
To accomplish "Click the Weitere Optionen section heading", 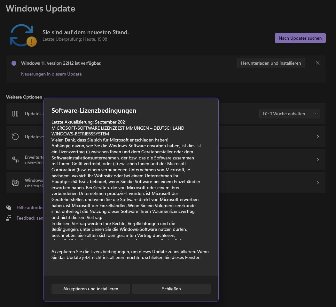I will 24,97.
